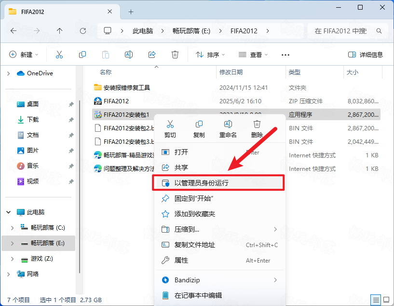Viewport: 394px width, 306px height.
Task: Sort by the 类型 column header
Action: tap(314, 72)
